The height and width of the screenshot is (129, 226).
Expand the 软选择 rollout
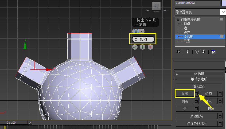click(x=199, y=74)
